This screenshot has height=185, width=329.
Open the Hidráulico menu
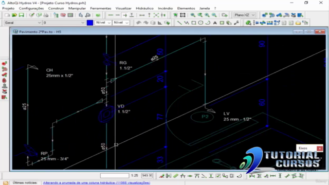tap(144, 8)
